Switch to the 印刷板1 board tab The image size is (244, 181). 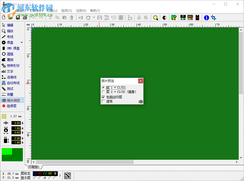34,167
